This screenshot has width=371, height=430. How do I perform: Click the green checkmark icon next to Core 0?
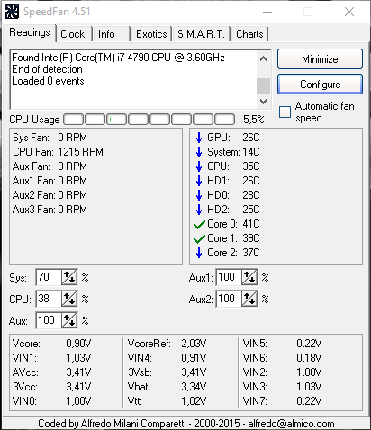(x=199, y=224)
